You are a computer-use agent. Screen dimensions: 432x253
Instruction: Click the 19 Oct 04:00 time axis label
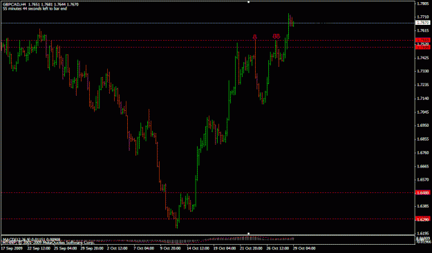click(224, 248)
